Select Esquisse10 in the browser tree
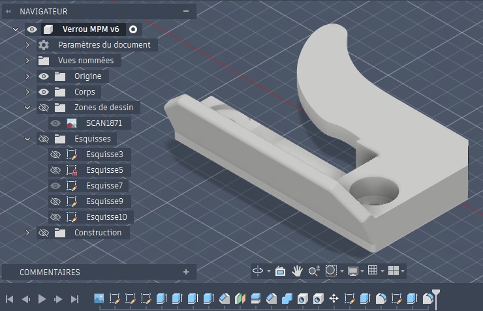483x311 pixels. [108, 217]
